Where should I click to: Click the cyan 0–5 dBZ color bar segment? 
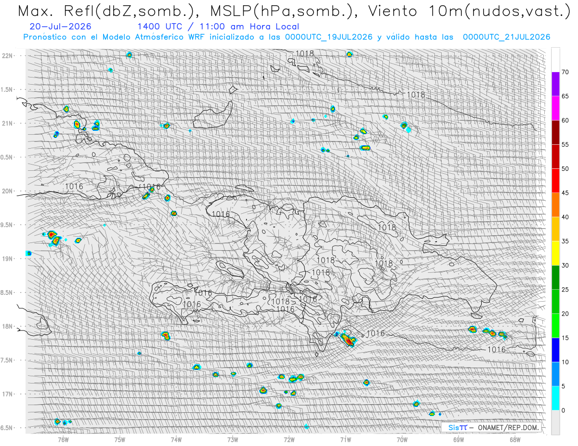(555, 398)
